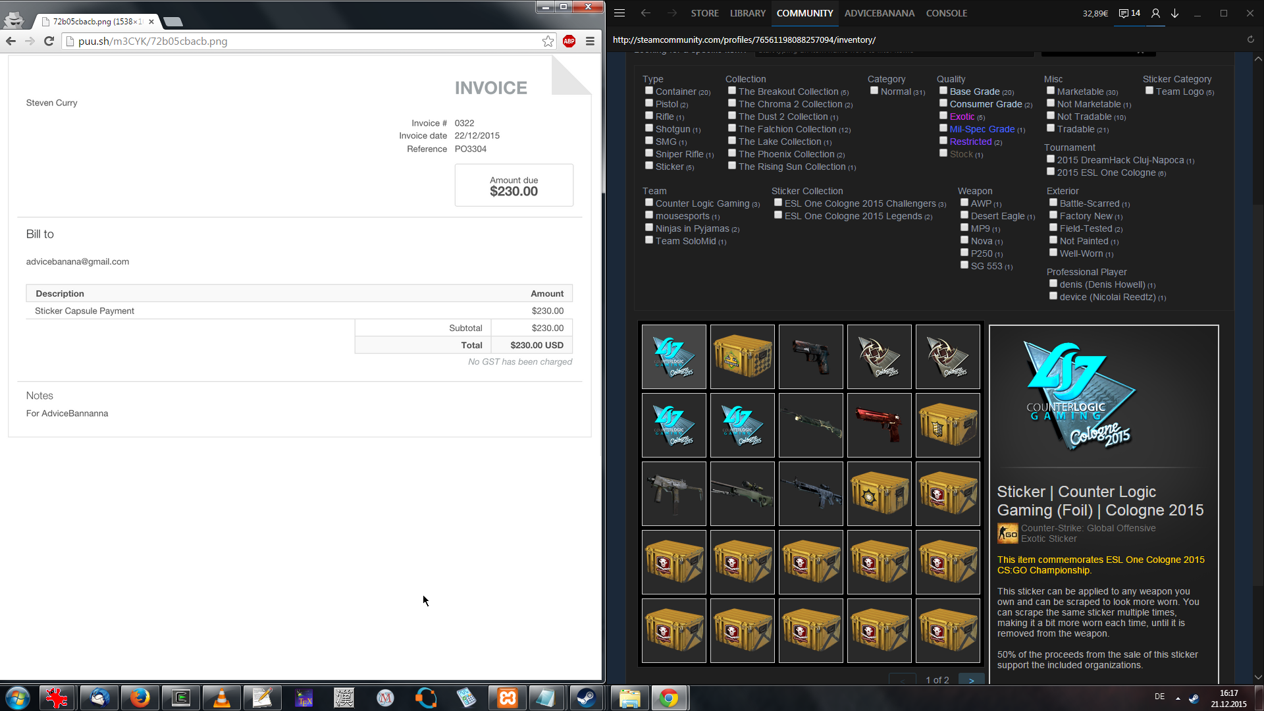Open Firefox from the taskbar
This screenshot has width=1264, height=711.
click(140, 698)
